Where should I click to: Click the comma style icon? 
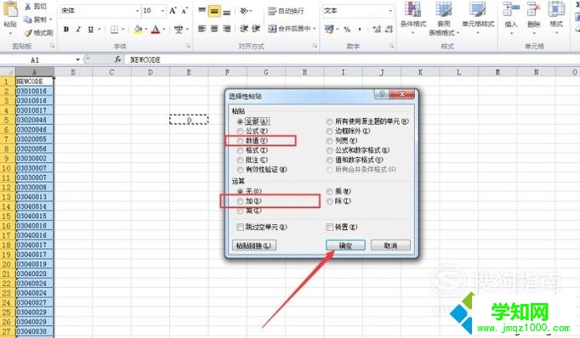(x=360, y=29)
